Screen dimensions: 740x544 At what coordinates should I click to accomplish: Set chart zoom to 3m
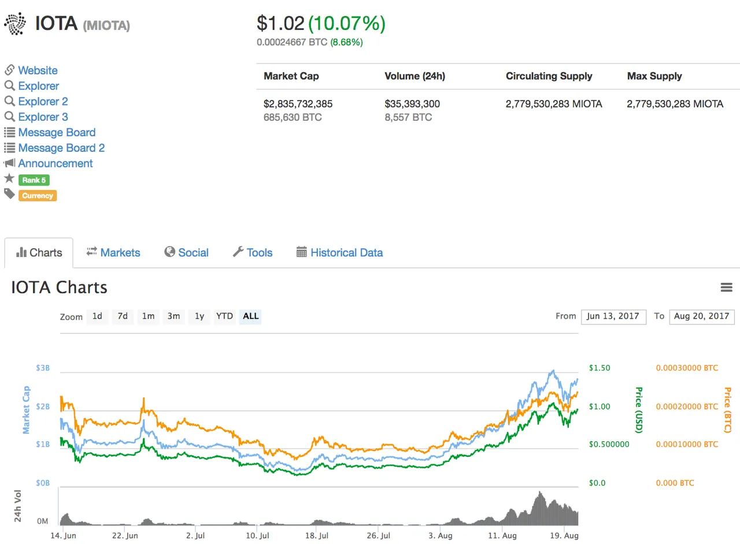click(x=173, y=316)
